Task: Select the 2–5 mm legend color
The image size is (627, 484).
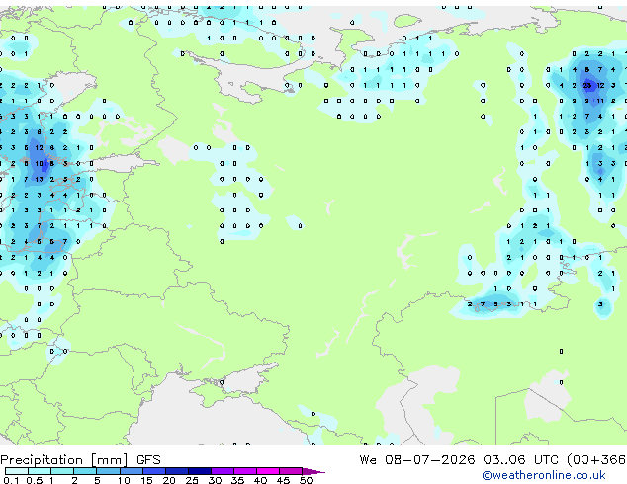Action: coord(85,471)
